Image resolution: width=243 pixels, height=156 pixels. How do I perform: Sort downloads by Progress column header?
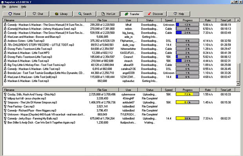(x=187, y=20)
